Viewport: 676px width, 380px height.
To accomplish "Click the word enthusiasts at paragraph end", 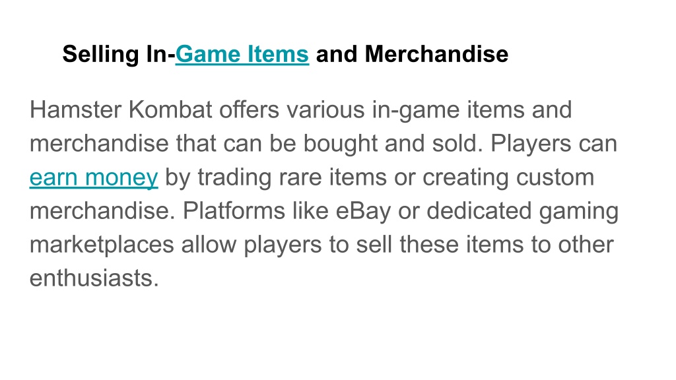I will pyautogui.click(x=94, y=278).
